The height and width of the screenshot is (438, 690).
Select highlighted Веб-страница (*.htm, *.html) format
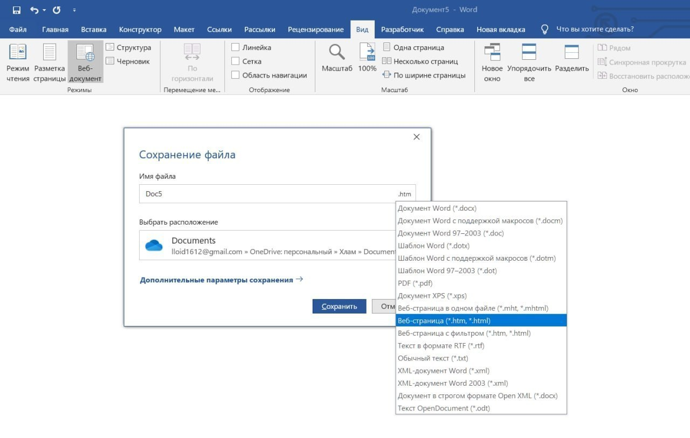tap(481, 321)
